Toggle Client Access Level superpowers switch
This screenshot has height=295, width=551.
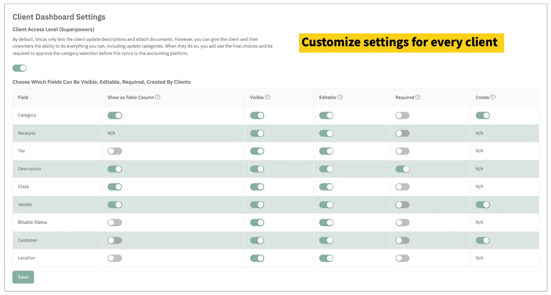[20, 68]
